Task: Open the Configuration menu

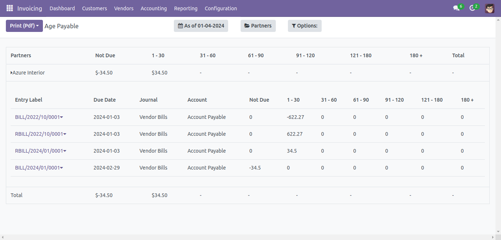Action: 220,8
